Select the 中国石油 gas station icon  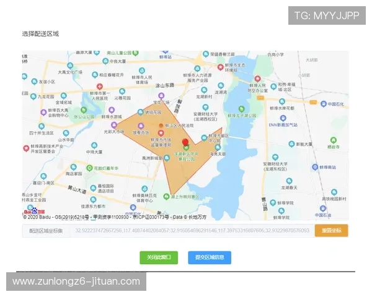point(322,209)
